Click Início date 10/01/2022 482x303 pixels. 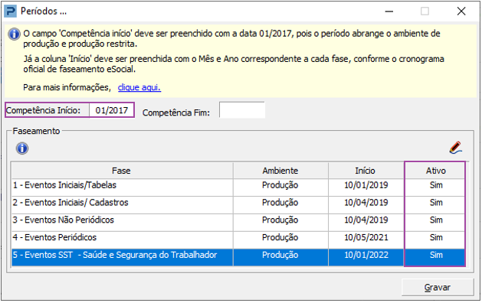coord(366,255)
